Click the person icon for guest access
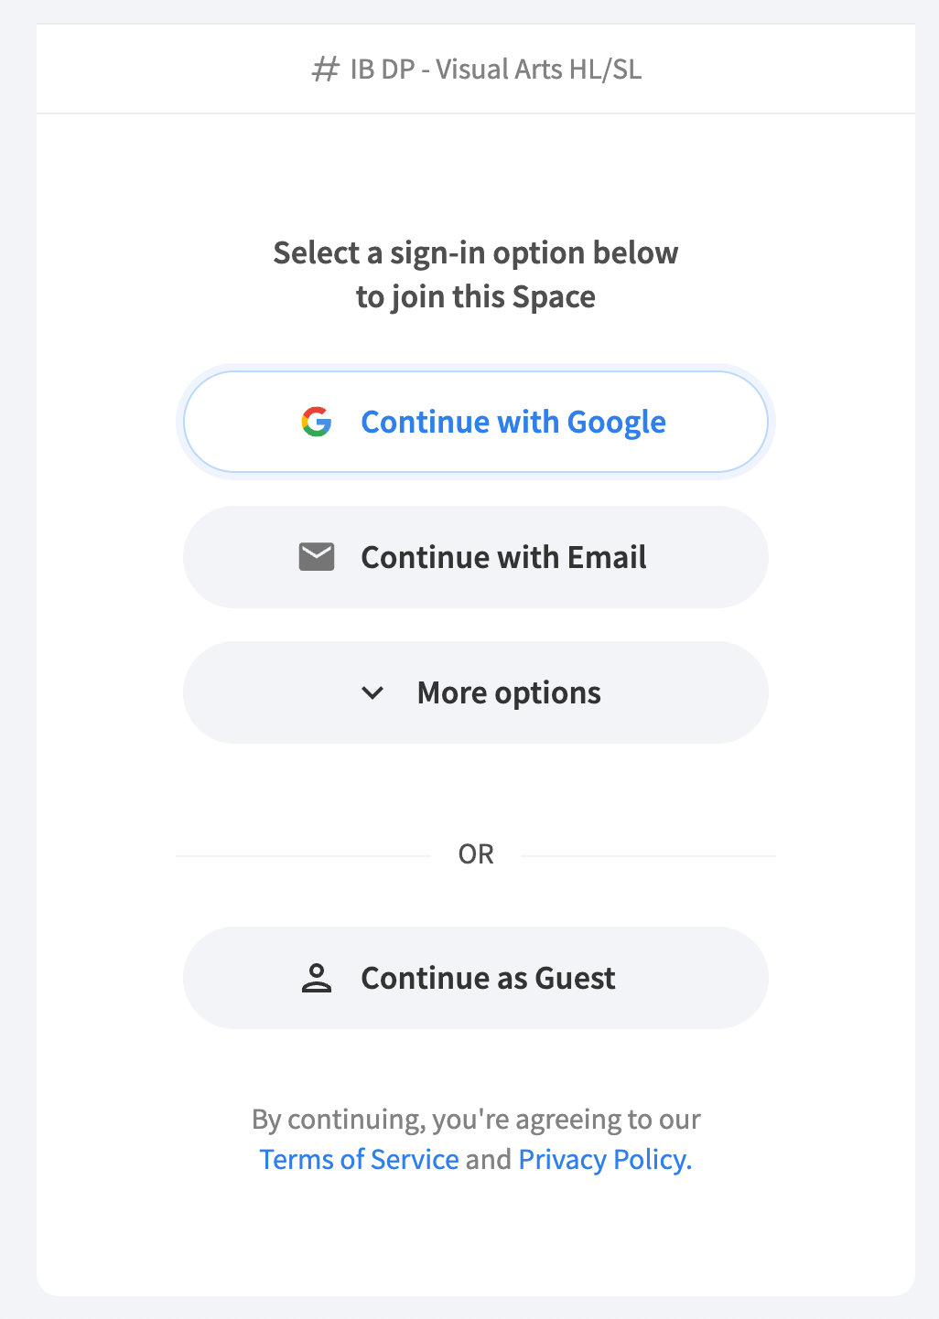 pyautogui.click(x=317, y=978)
